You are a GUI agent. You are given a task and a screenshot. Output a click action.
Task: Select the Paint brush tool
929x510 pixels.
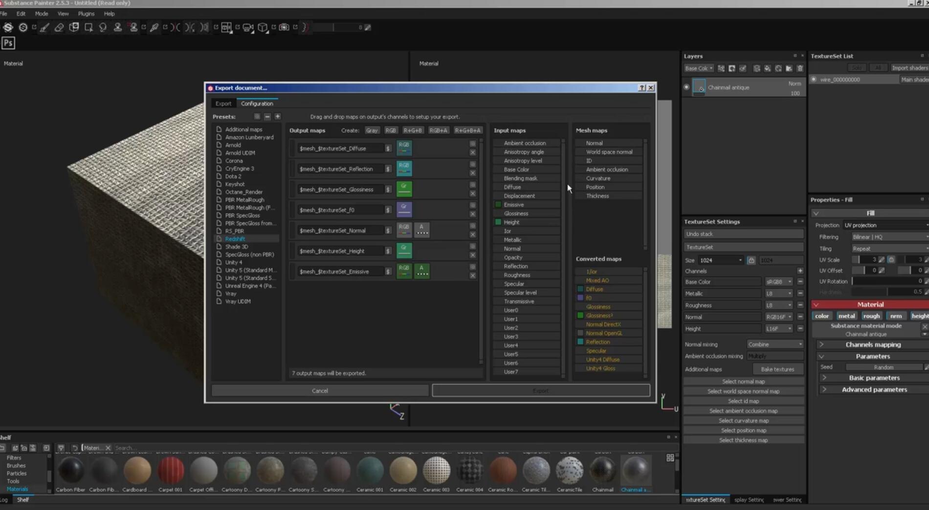45,27
